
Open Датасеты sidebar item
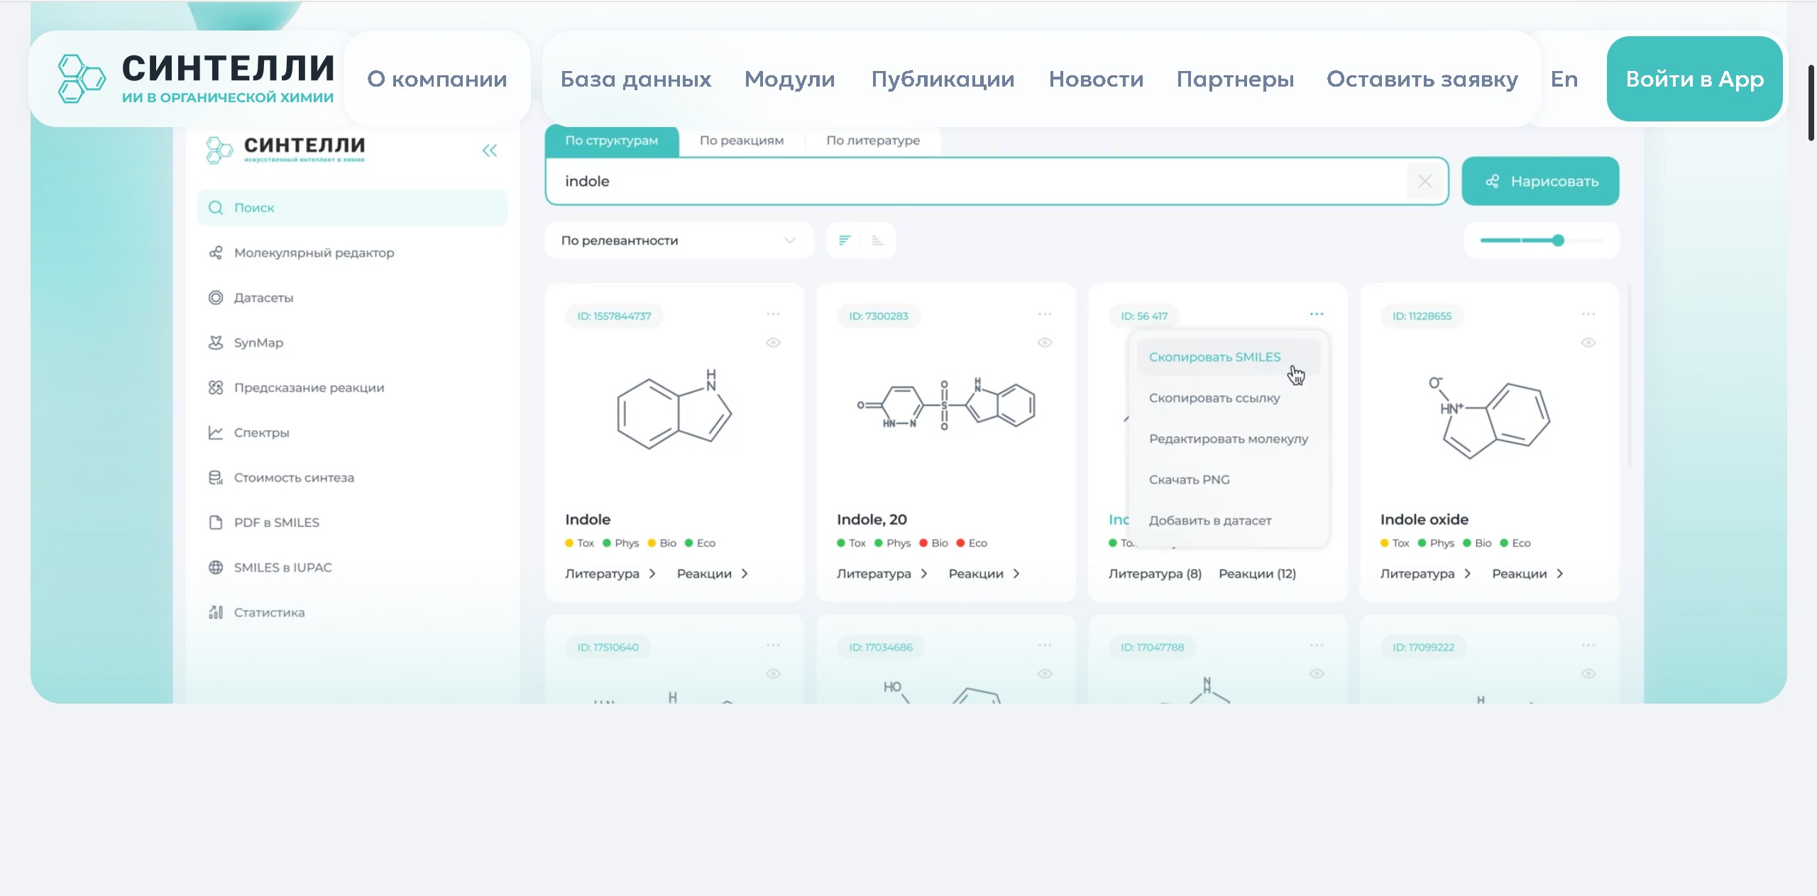pos(251,297)
